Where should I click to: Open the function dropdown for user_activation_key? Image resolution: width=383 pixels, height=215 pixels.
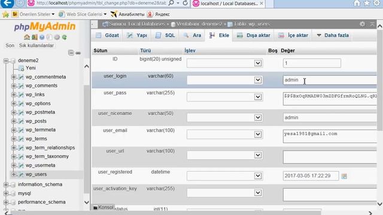pyautogui.click(x=225, y=193)
